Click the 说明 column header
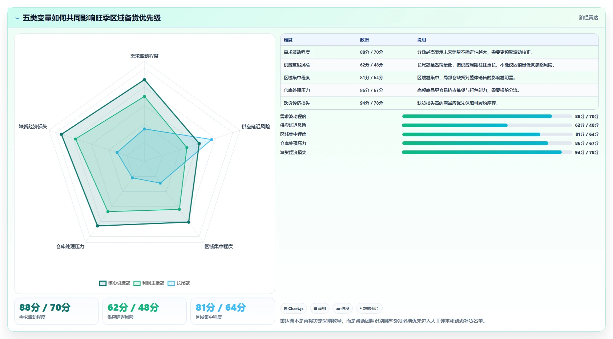The width and height of the screenshot is (613, 339). [x=422, y=40]
